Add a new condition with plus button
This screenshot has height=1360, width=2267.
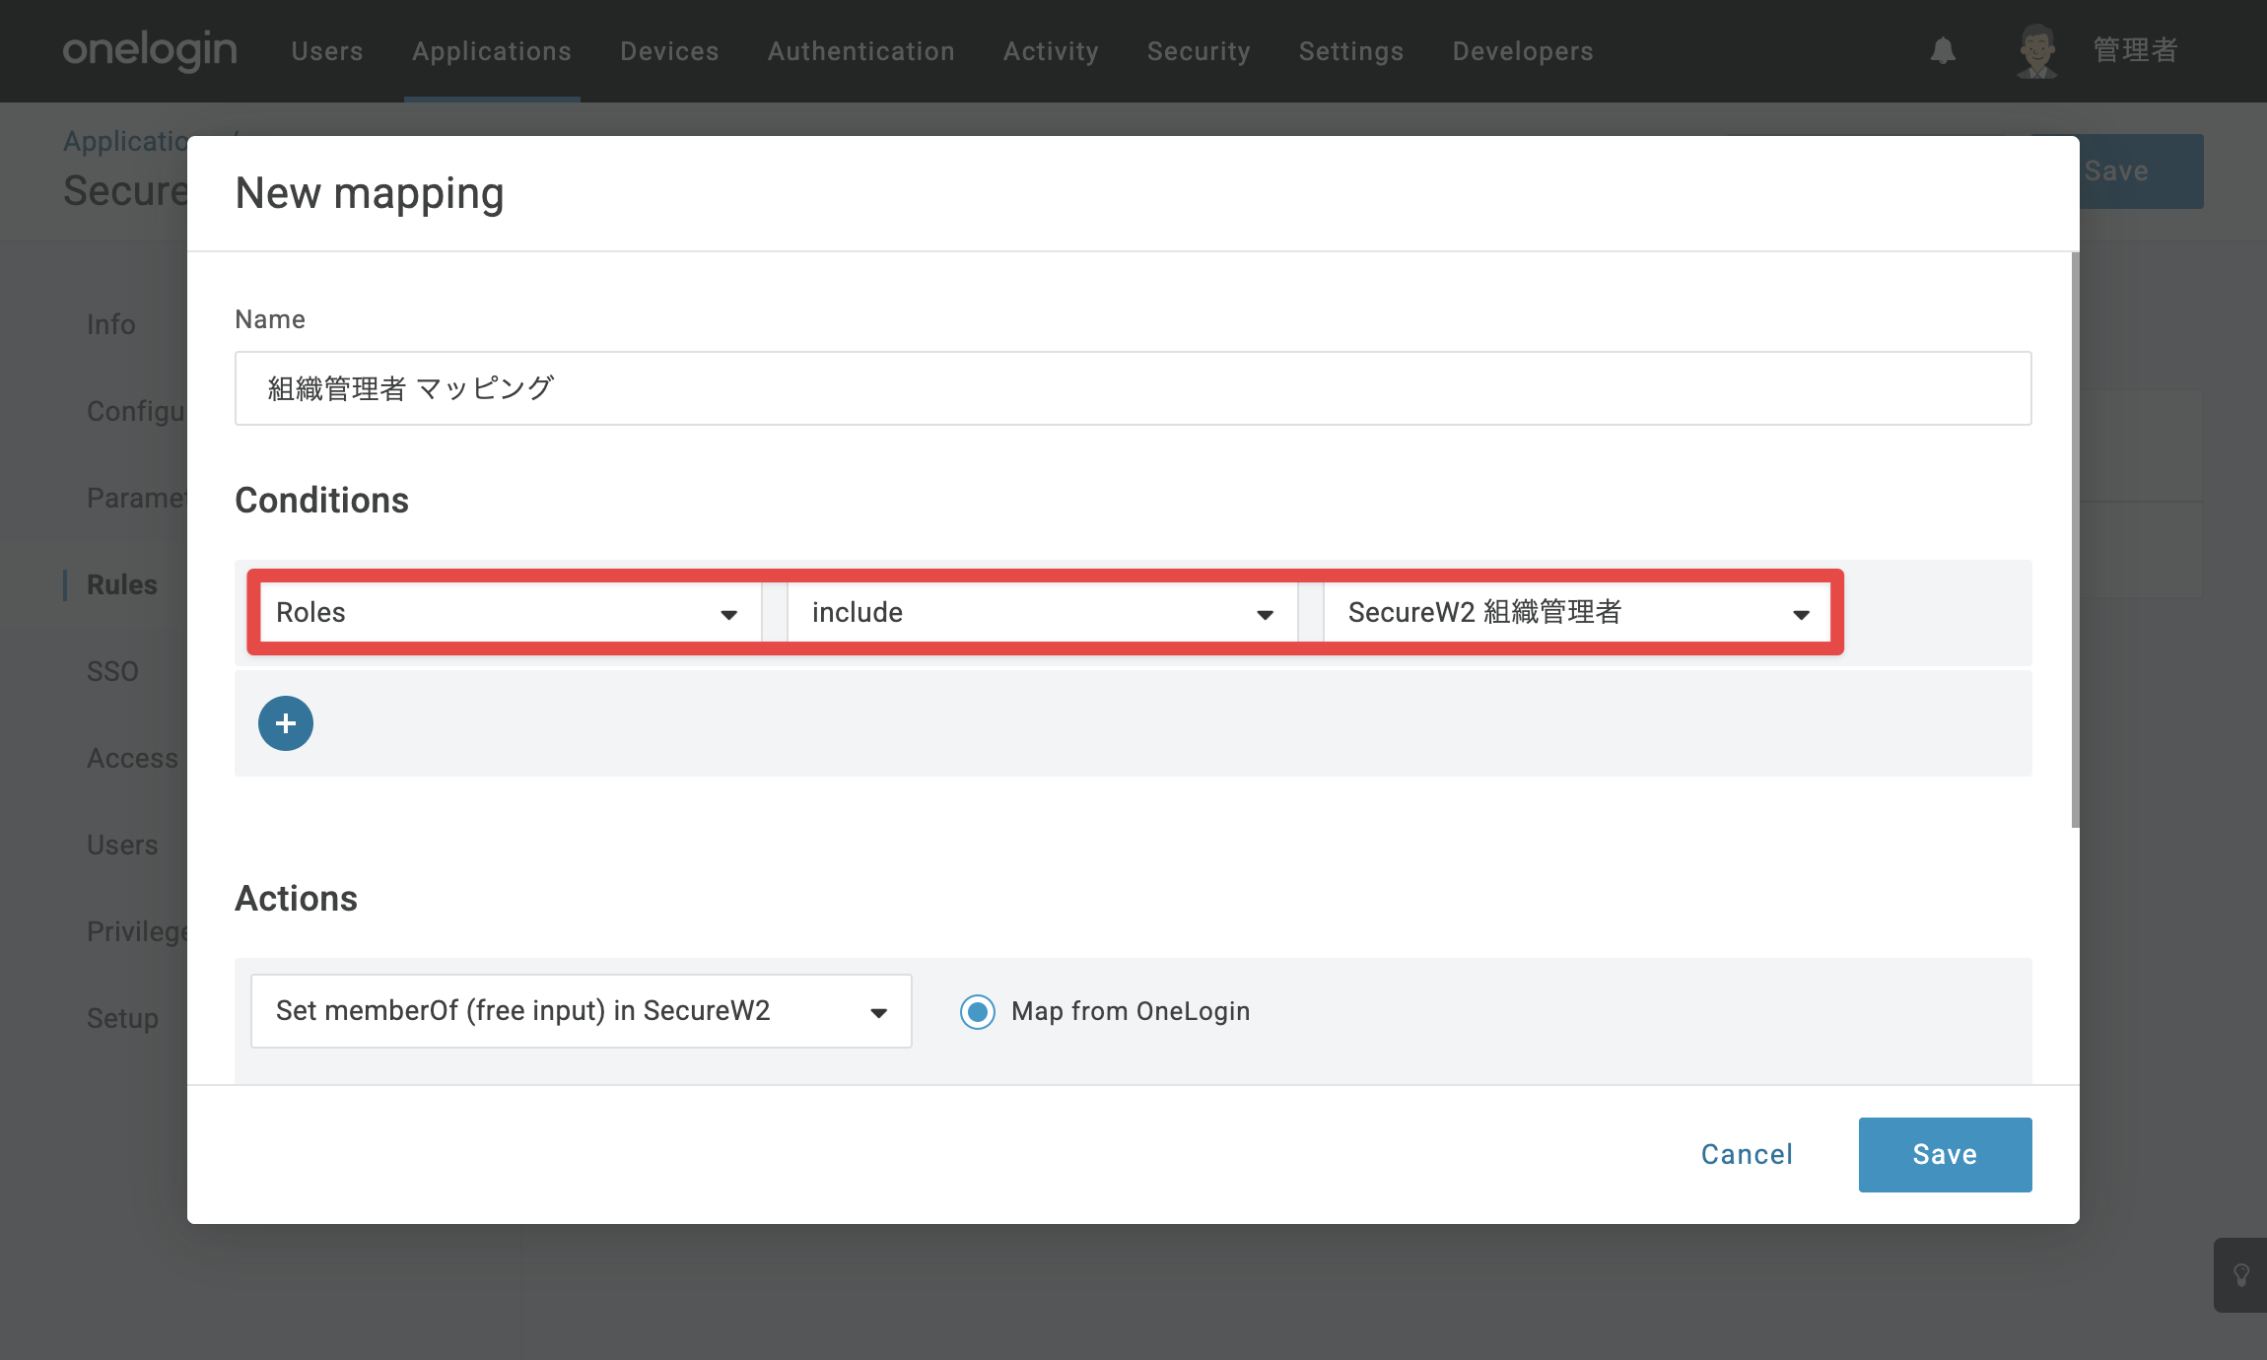point(286,723)
